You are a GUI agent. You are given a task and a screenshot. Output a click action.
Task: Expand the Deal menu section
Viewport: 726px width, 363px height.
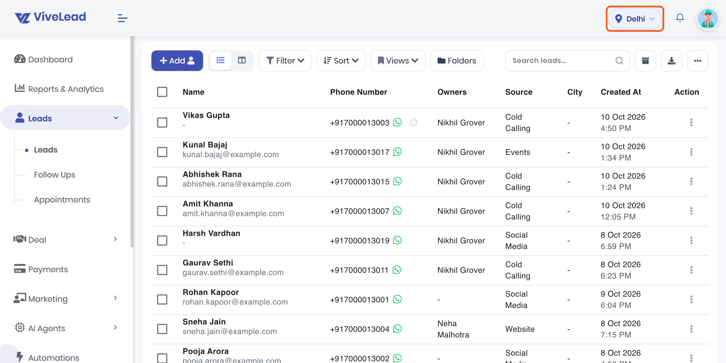(65, 240)
